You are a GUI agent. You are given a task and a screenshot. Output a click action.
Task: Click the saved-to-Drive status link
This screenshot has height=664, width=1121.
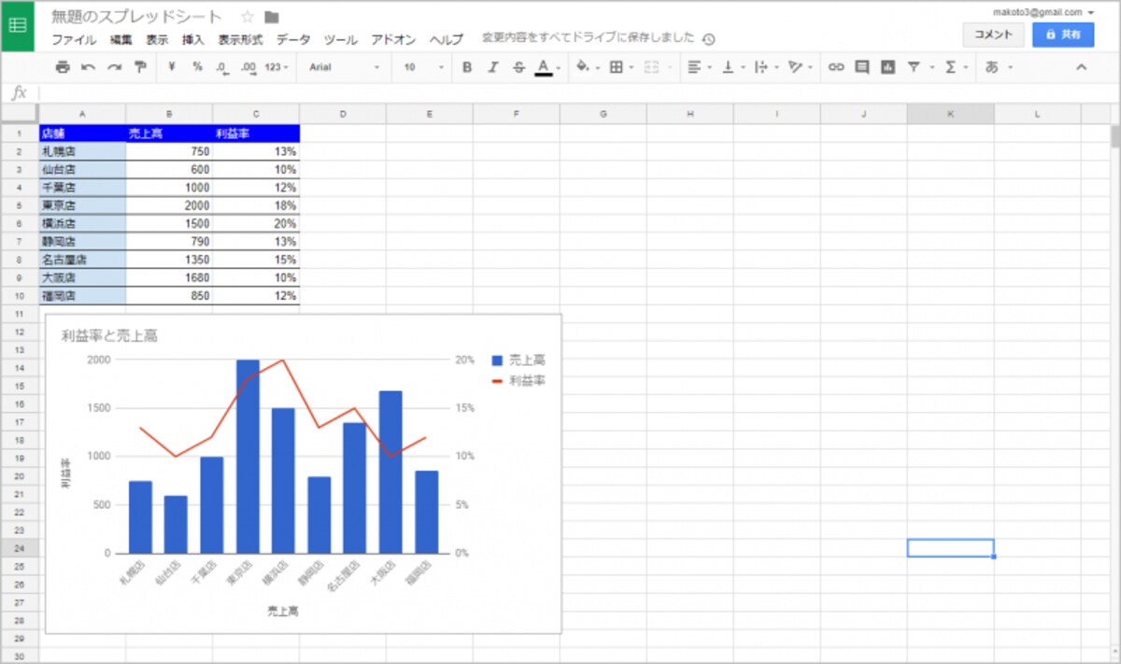[x=589, y=38]
